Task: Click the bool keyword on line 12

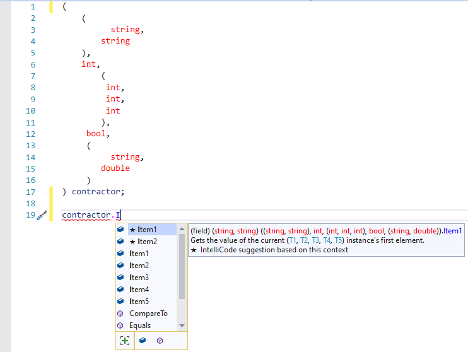Action: click(x=96, y=134)
